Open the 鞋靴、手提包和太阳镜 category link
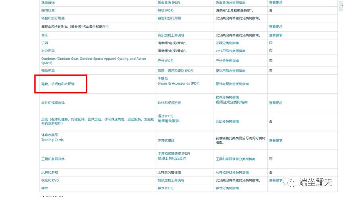 click(58, 84)
